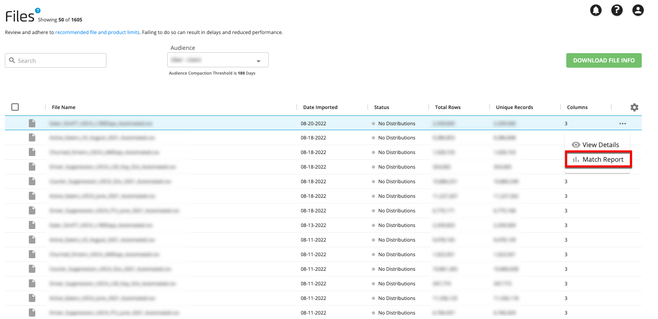
Task: Click the date 08-20-2022 cell
Action: [313, 124]
